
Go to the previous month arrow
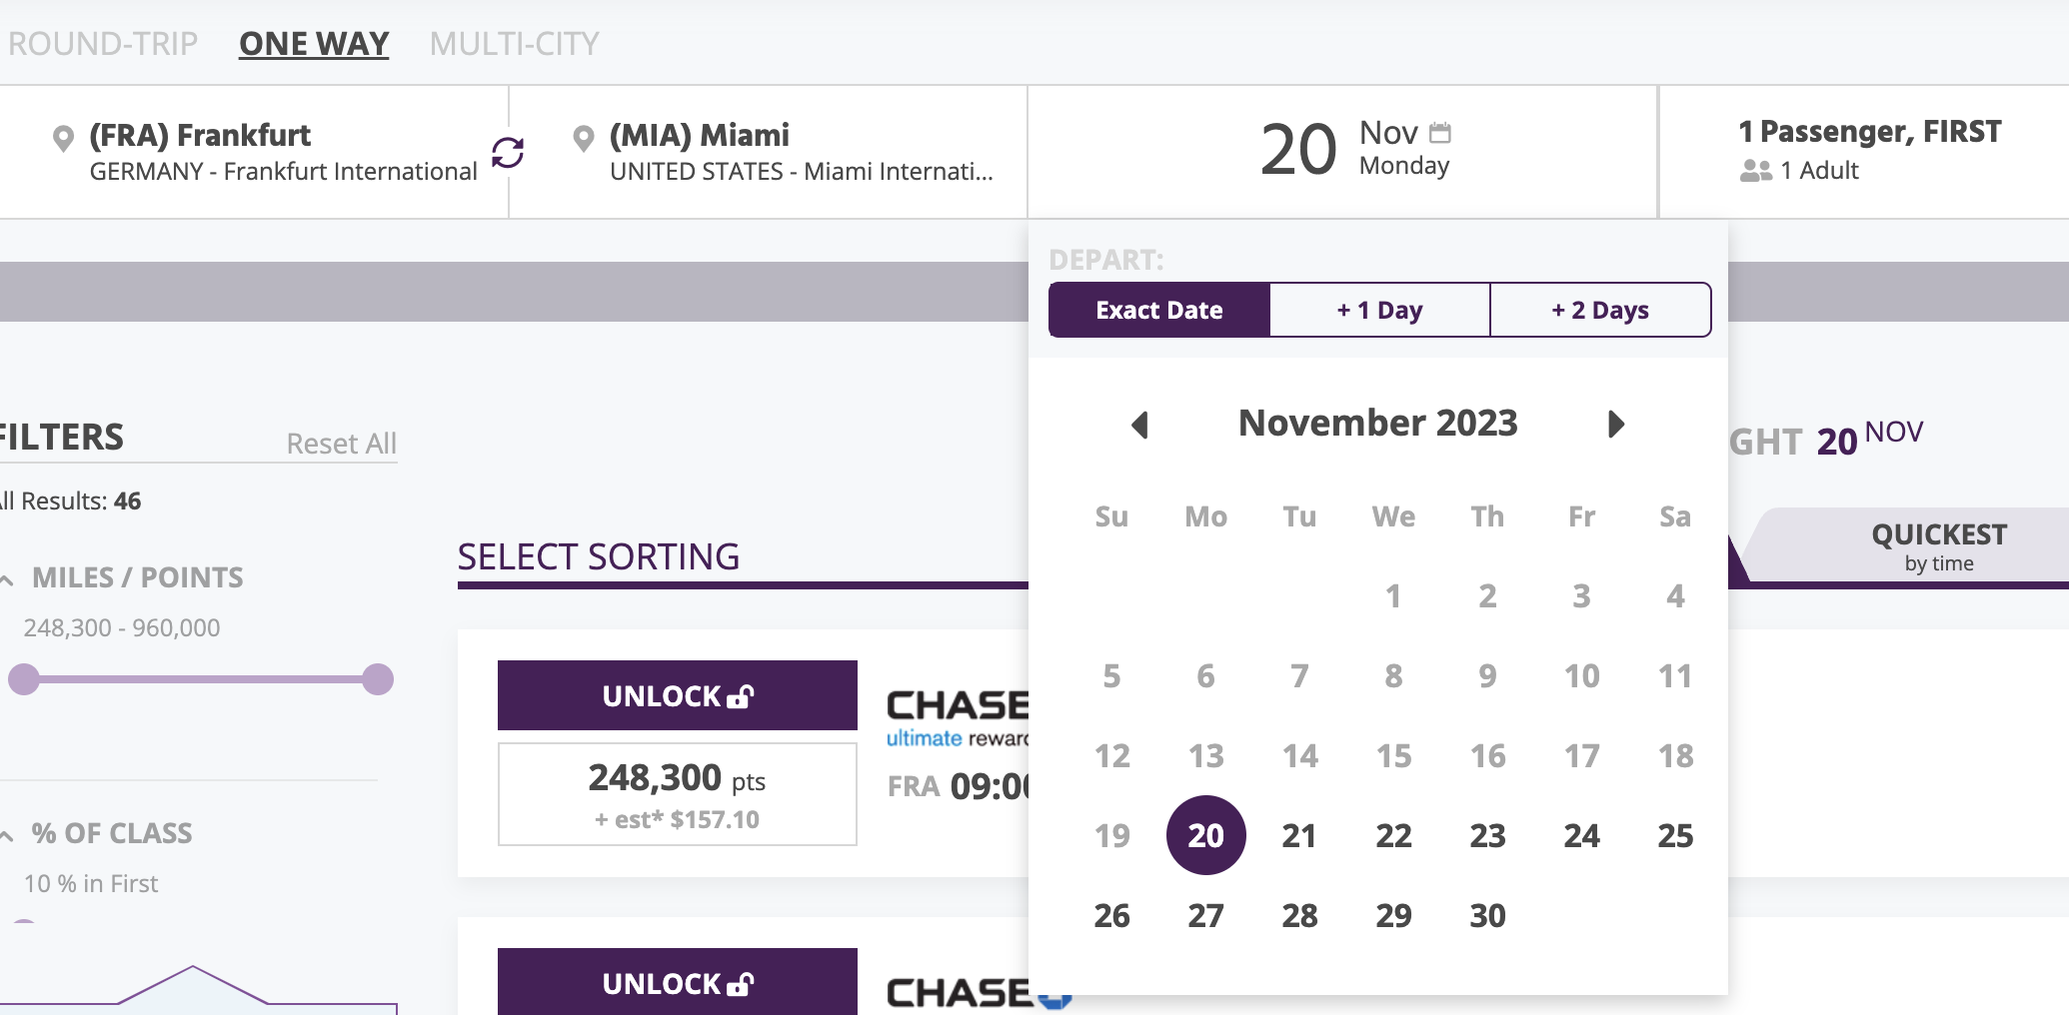[1139, 425]
